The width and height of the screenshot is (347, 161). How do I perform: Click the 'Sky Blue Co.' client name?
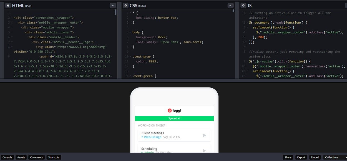click(x=172, y=137)
